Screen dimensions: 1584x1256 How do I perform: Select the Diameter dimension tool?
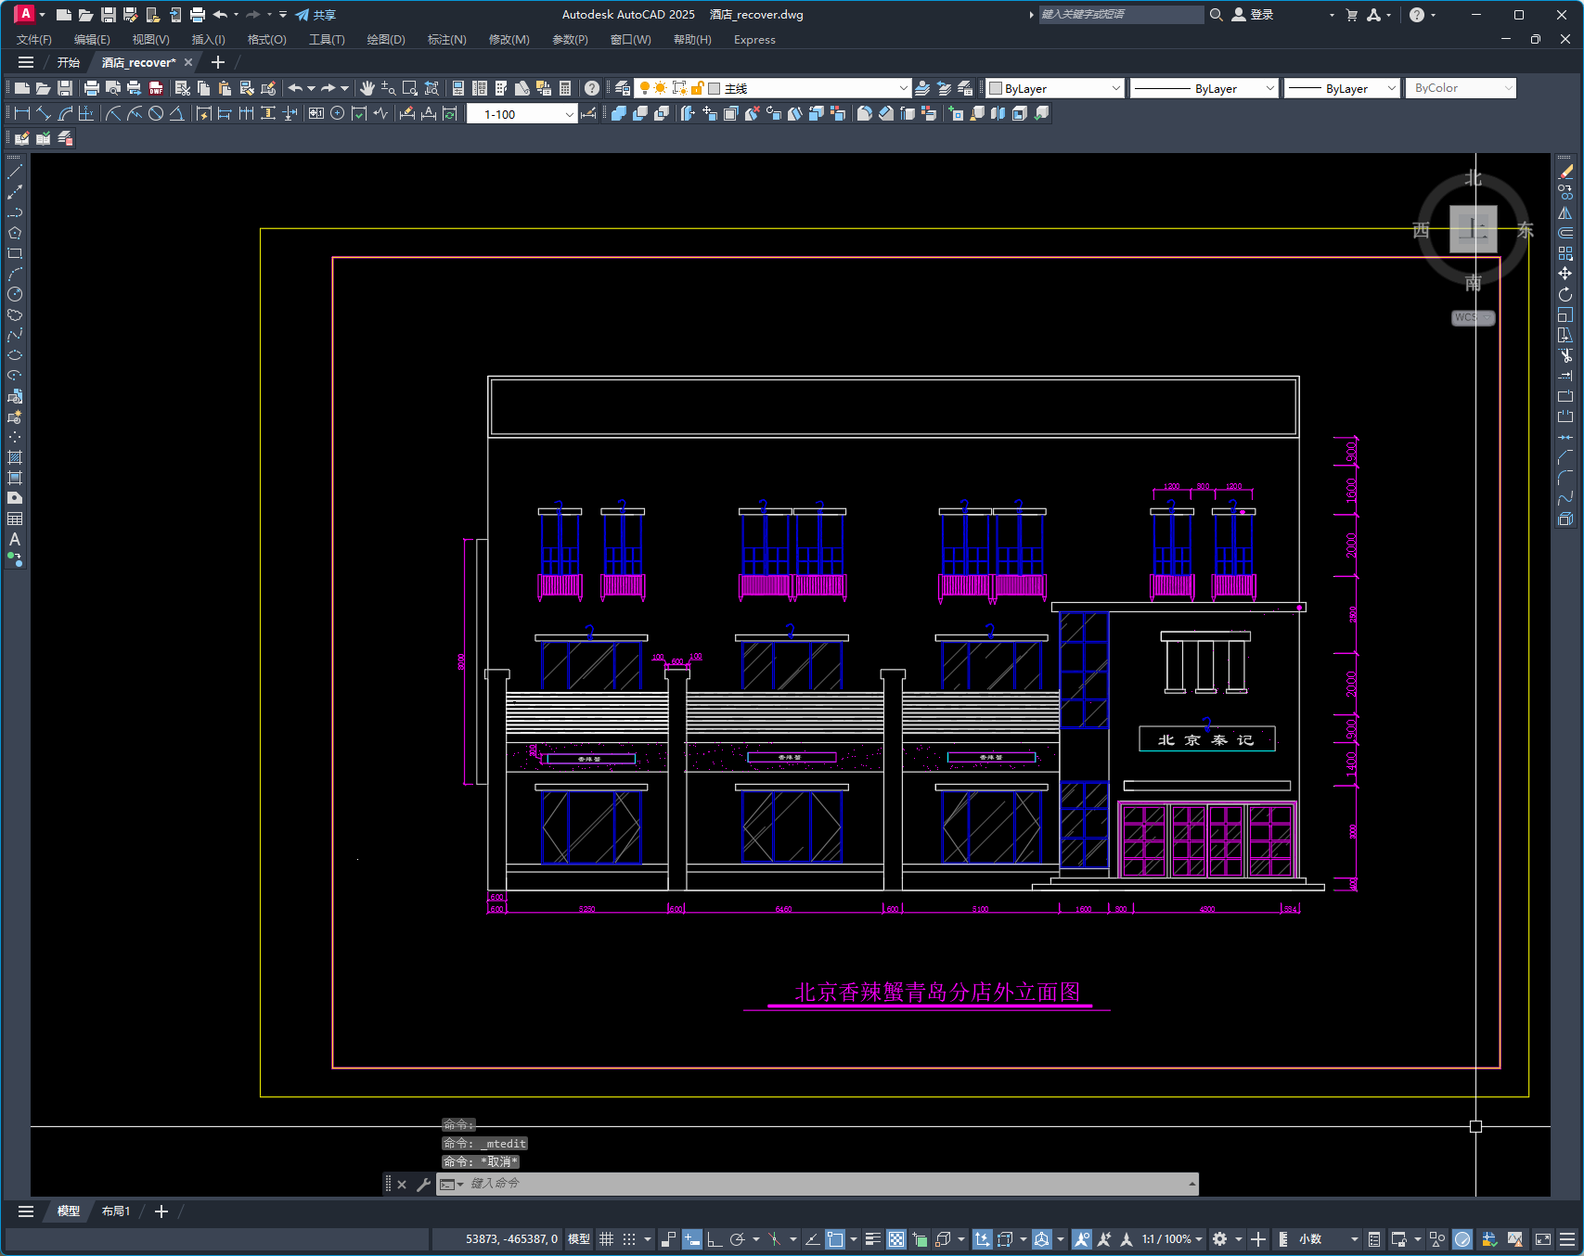coord(156,113)
